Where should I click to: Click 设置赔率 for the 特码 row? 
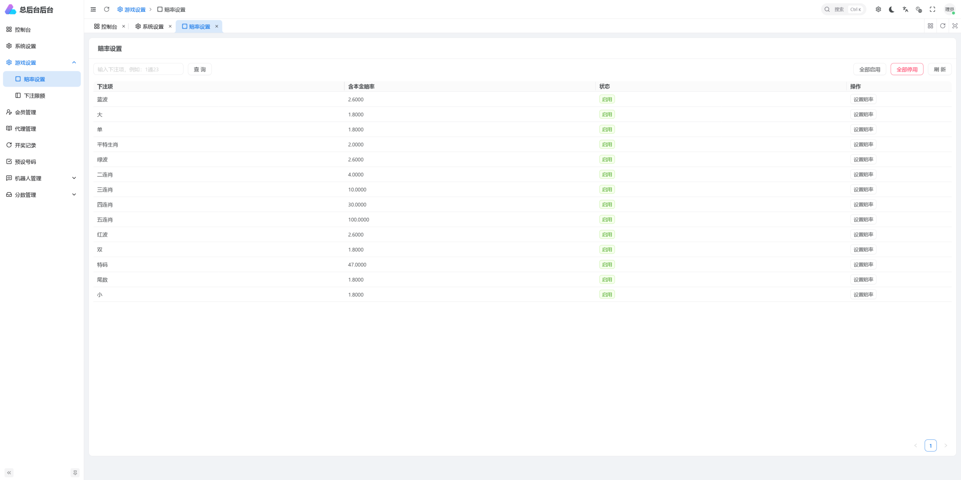point(863,265)
